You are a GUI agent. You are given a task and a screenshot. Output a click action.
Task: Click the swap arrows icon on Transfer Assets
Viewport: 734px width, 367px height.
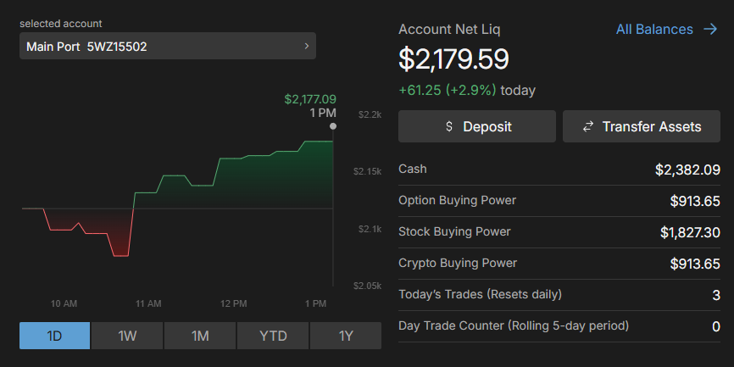[588, 127]
